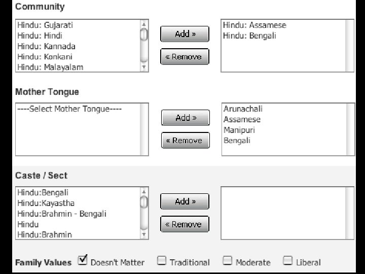Select Manipuri in chosen mother tongues
This screenshot has width=365, height=274.
coord(239,130)
